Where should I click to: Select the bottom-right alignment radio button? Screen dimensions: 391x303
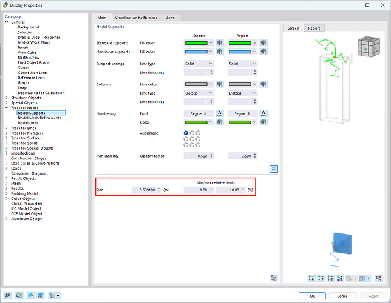[198, 145]
